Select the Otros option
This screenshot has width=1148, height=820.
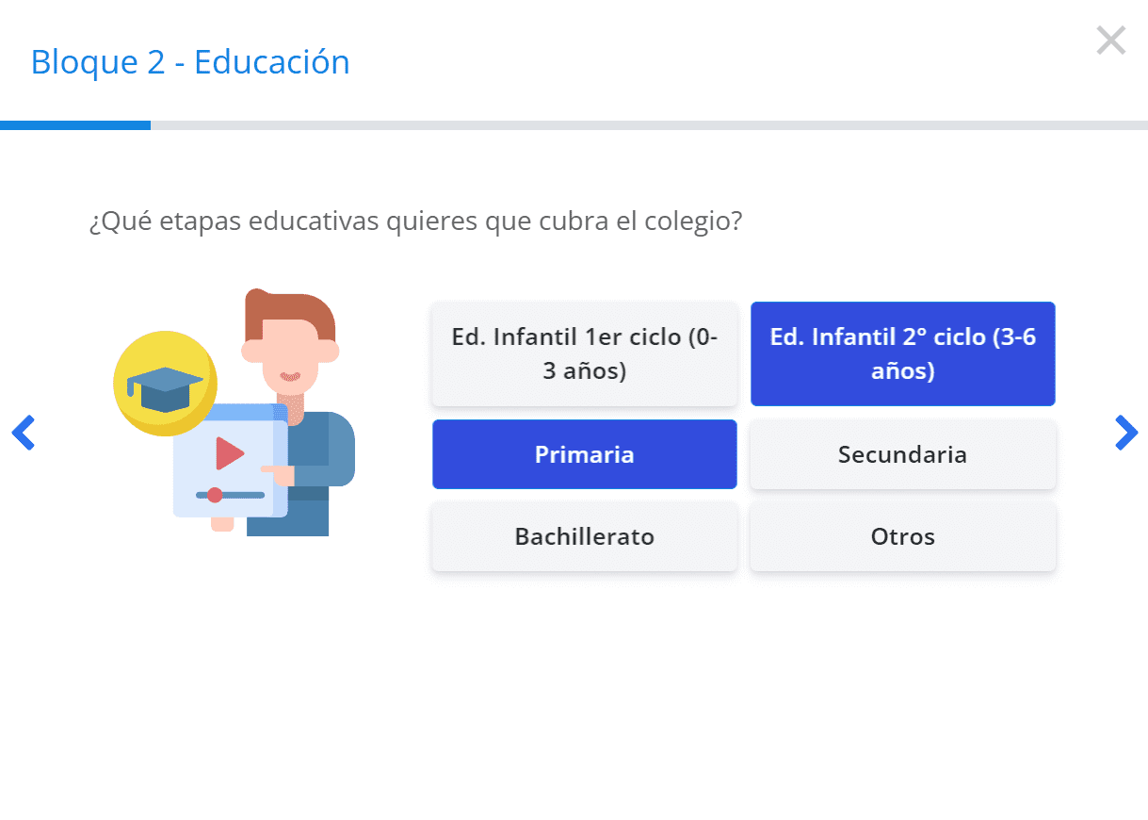click(902, 537)
